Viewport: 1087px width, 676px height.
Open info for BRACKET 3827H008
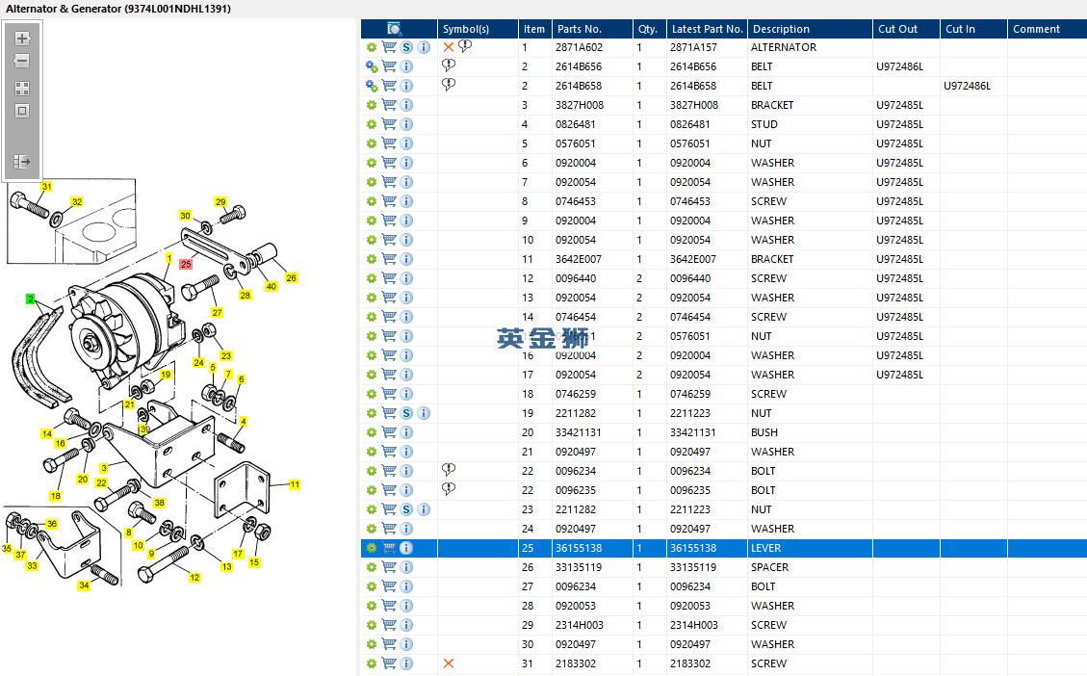[x=407, y=105]
